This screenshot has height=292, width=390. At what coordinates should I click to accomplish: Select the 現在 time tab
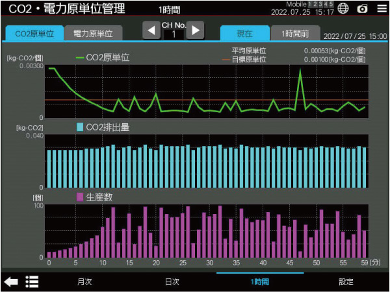coord(244,33)
